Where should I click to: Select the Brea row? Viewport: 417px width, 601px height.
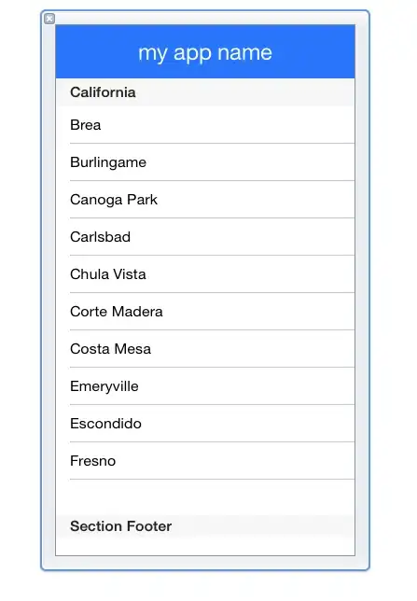tap(205, 125)
